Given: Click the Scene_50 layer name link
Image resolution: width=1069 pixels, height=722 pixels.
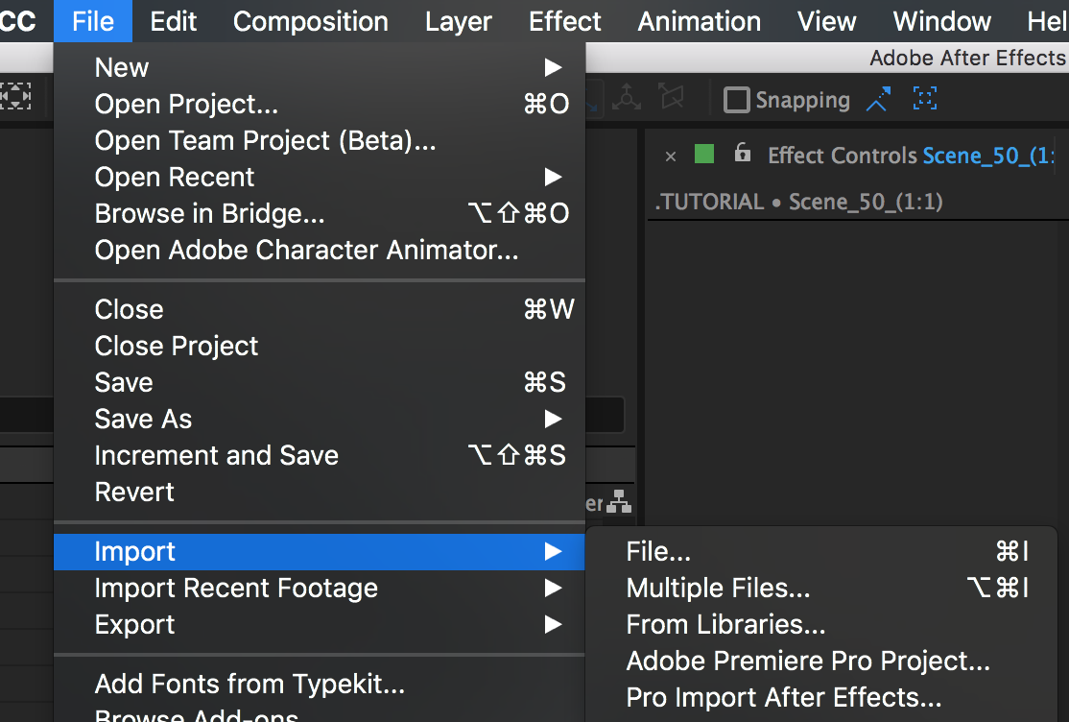Looking at the screenshot, I should click(x=988, y=156).
